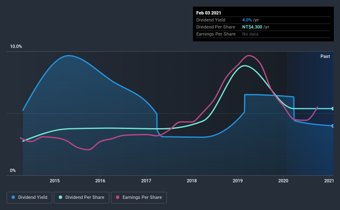This screenshot has height=210, width=340.
Task: Toggle the Dividend Yield legend button
Action: tap(29, 198)
